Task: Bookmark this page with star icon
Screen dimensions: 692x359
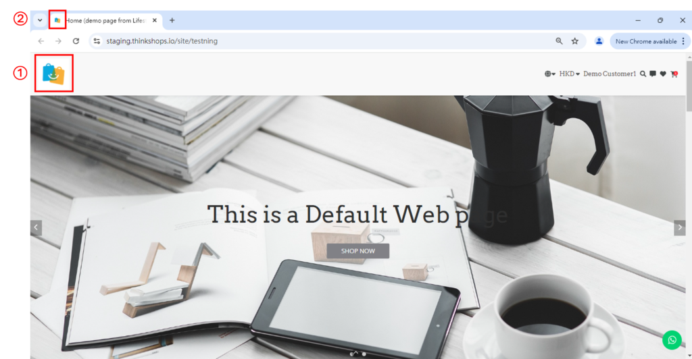Action: [574, 41]
